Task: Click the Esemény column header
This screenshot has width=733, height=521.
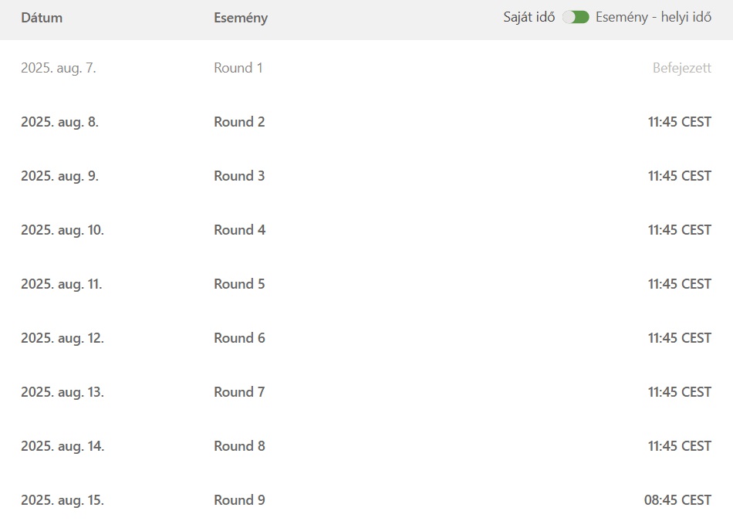Action: tap(241, 18)
